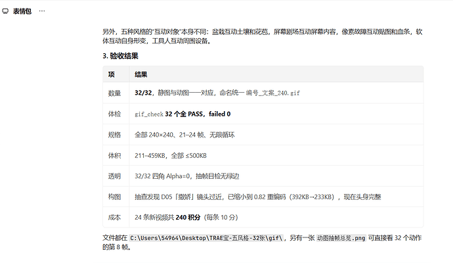Select the 构图 row label

pyautogui.click(x=114, y=197)
